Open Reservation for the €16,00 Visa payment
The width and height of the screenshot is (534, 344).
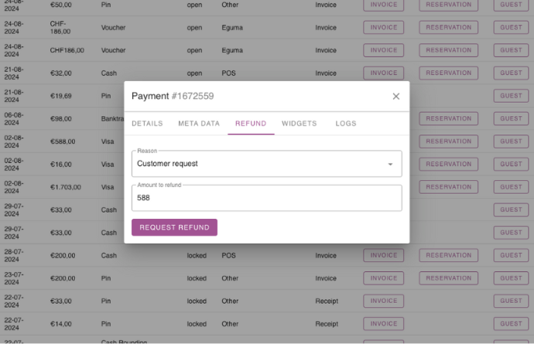click(448, 164)
